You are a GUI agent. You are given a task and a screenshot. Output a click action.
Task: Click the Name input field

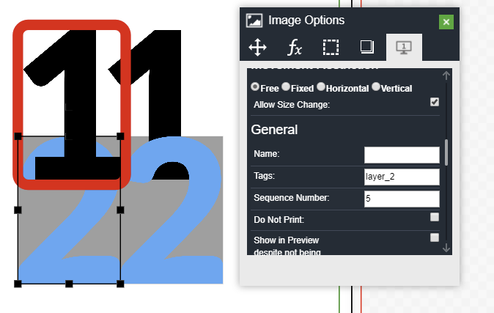tap(402, 155)
